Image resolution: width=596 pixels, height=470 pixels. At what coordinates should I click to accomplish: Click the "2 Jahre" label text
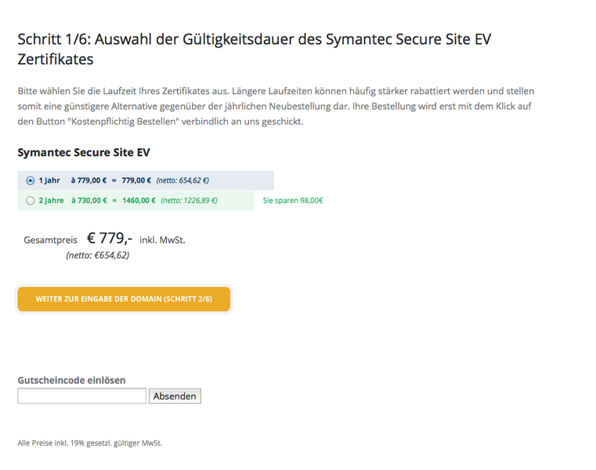coord(51,201)
